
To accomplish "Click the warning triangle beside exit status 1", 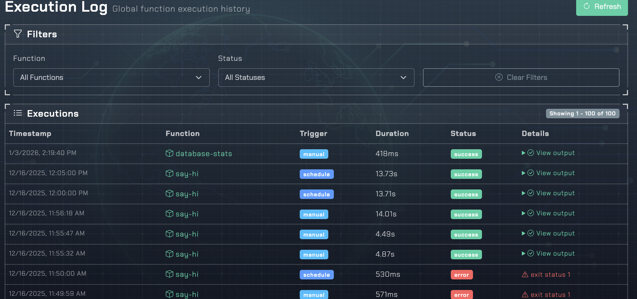I will pos(525,275).
